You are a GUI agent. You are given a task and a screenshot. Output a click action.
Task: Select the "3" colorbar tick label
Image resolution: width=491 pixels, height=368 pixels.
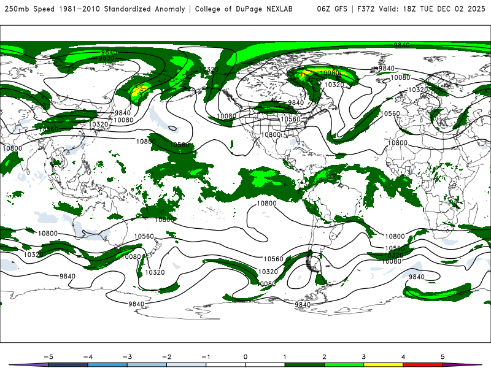click(x=363, y=357)
